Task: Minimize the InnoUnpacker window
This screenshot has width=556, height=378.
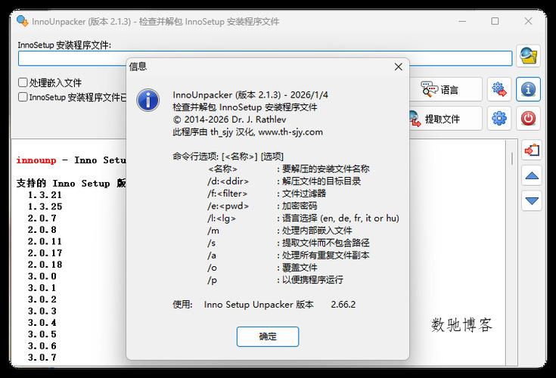Action: pos(462,21)
